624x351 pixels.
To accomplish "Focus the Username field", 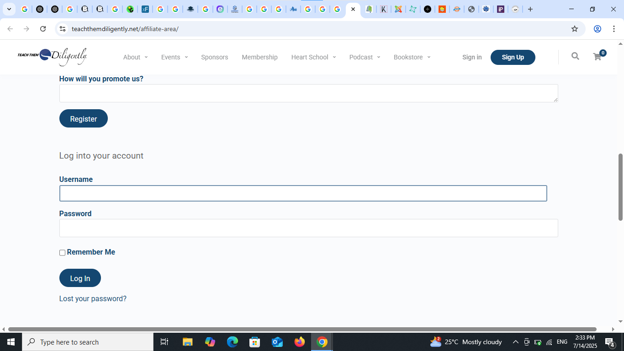I will (x=303, y=193).
